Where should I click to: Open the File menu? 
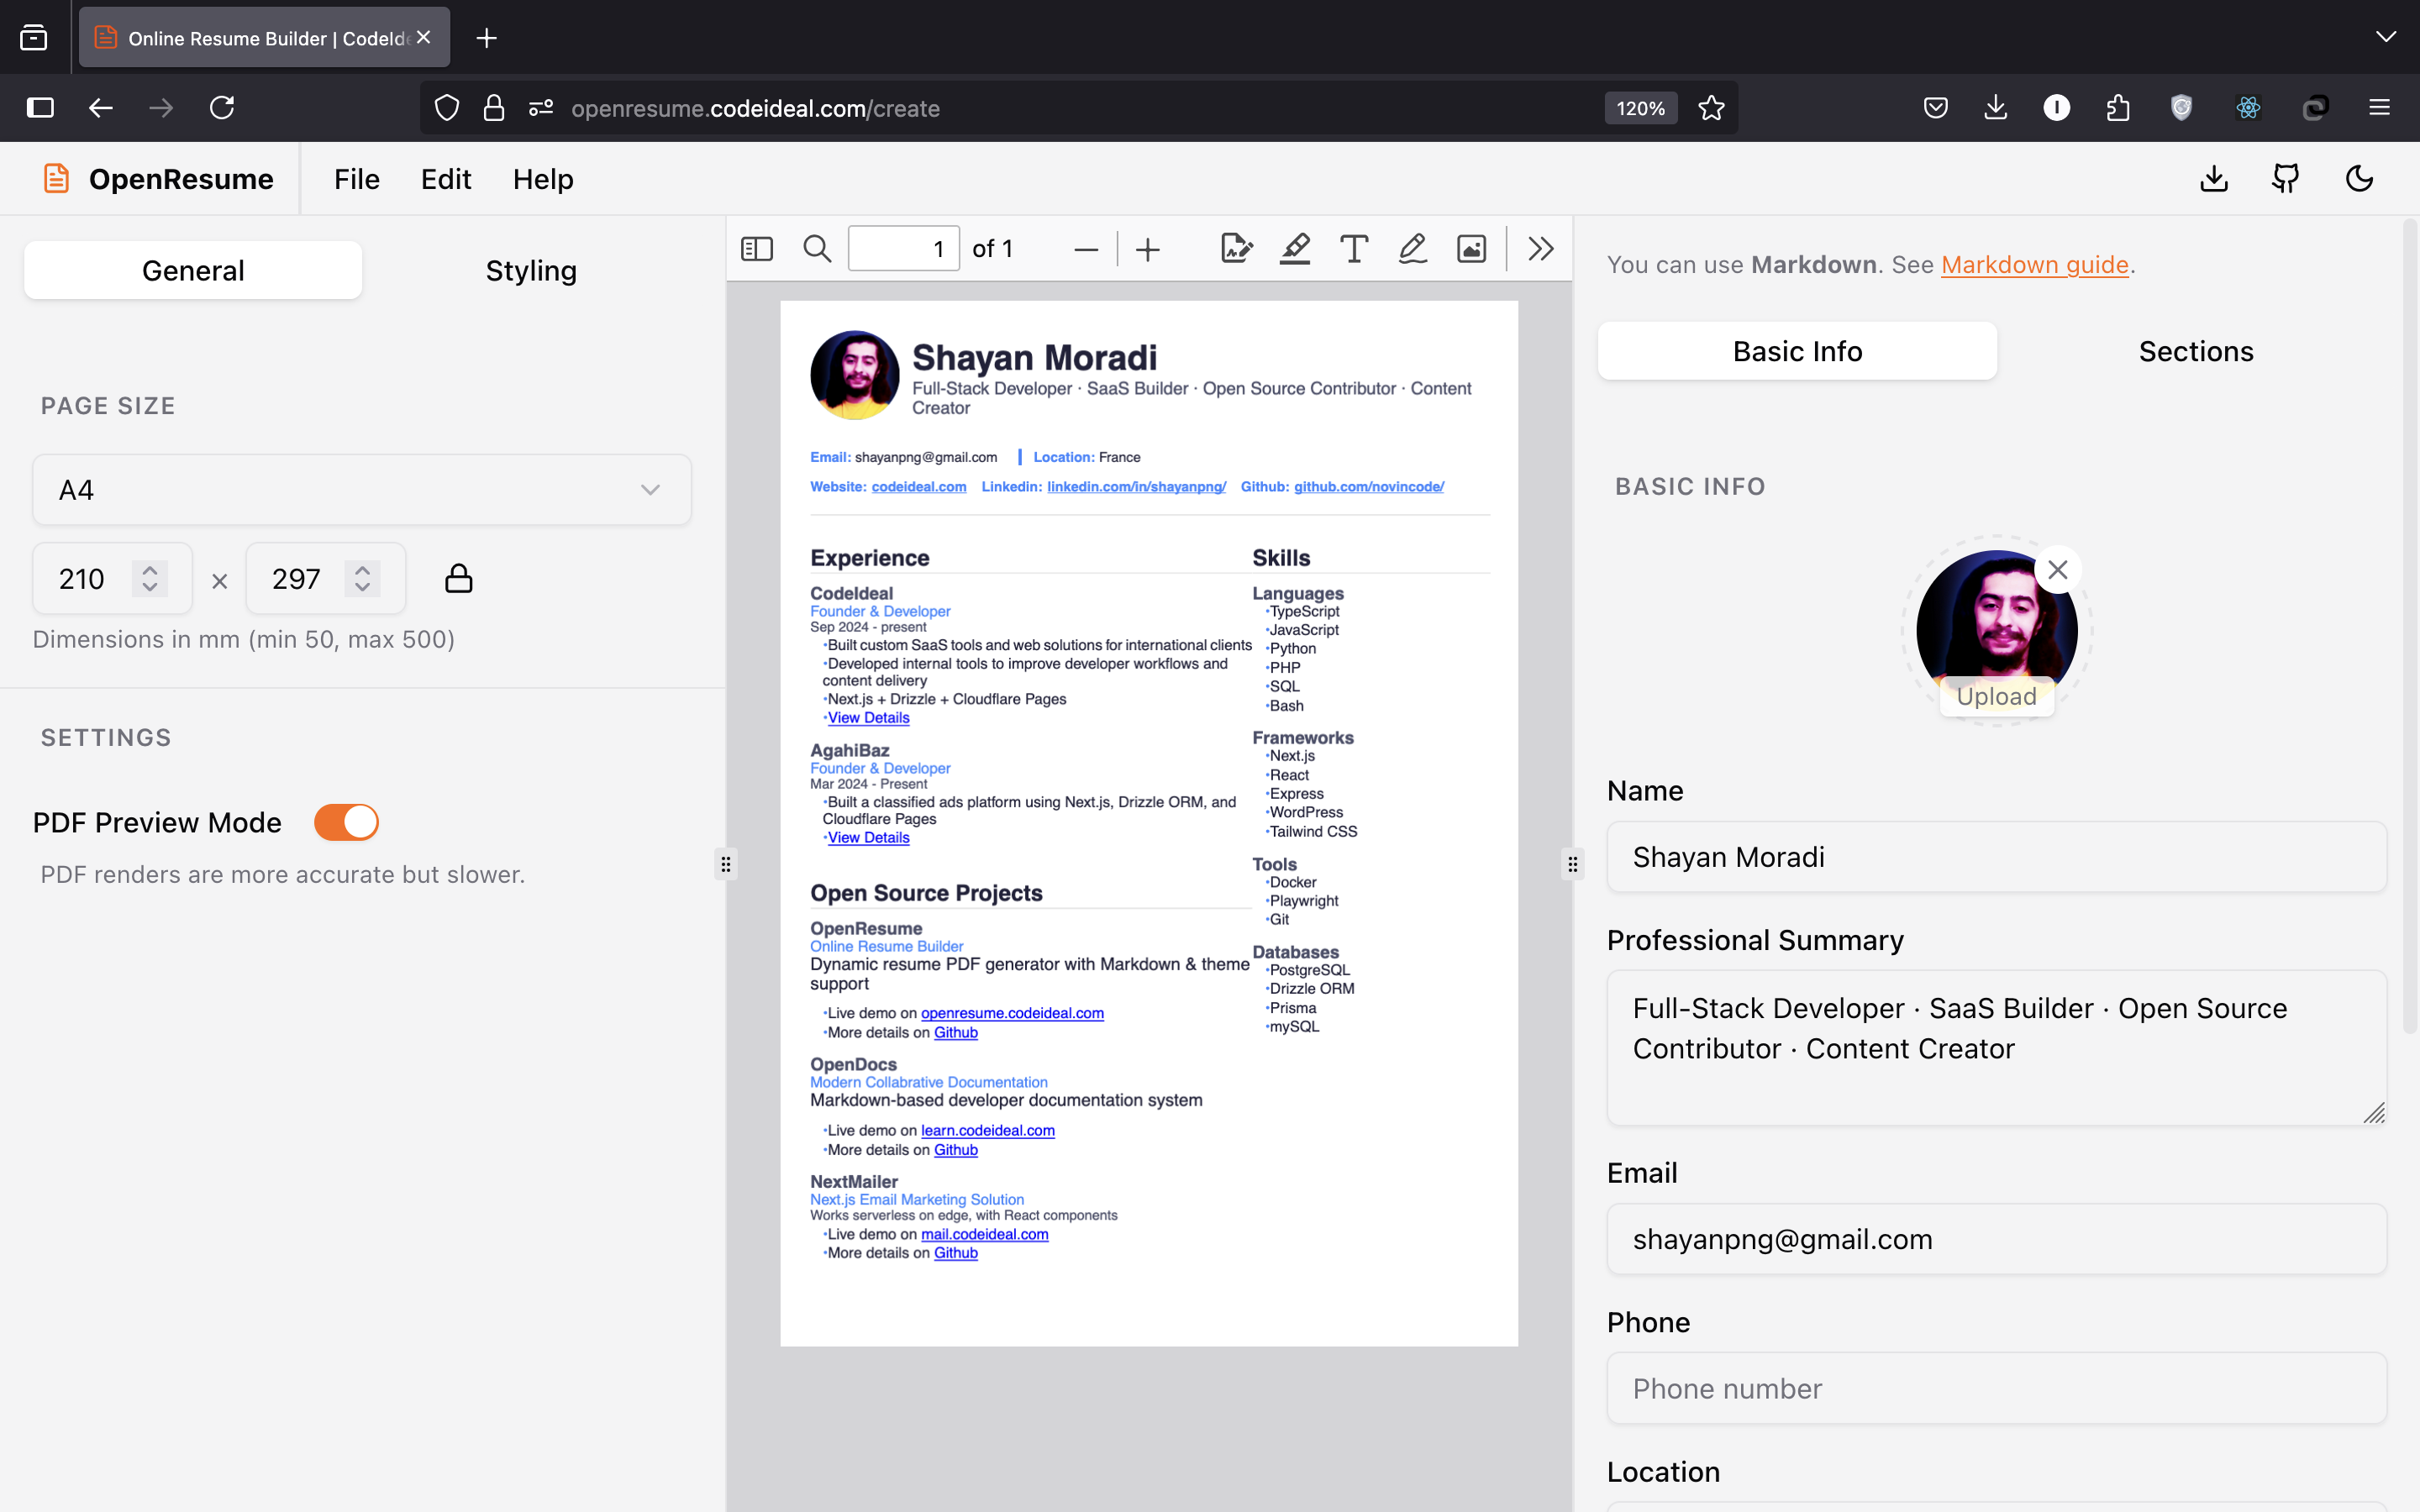tap(356, 179)
